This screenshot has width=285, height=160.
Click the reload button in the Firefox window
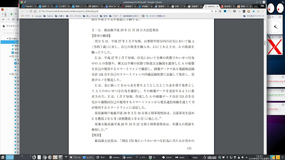pyautogui.click(x=13, y=19)
